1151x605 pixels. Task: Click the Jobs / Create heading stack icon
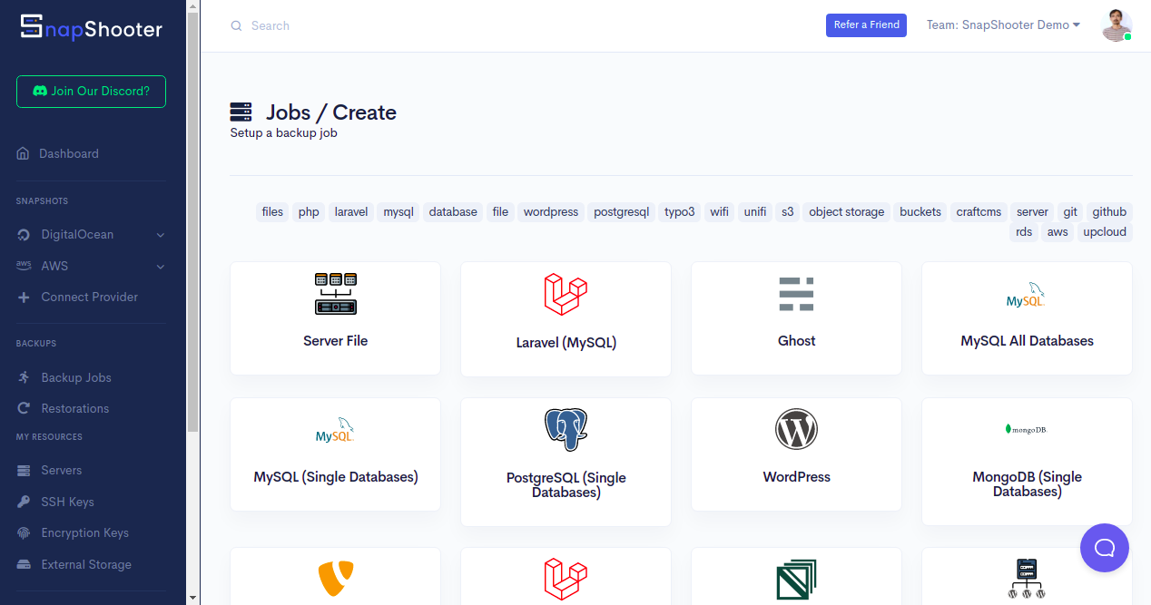click(241, 112)
